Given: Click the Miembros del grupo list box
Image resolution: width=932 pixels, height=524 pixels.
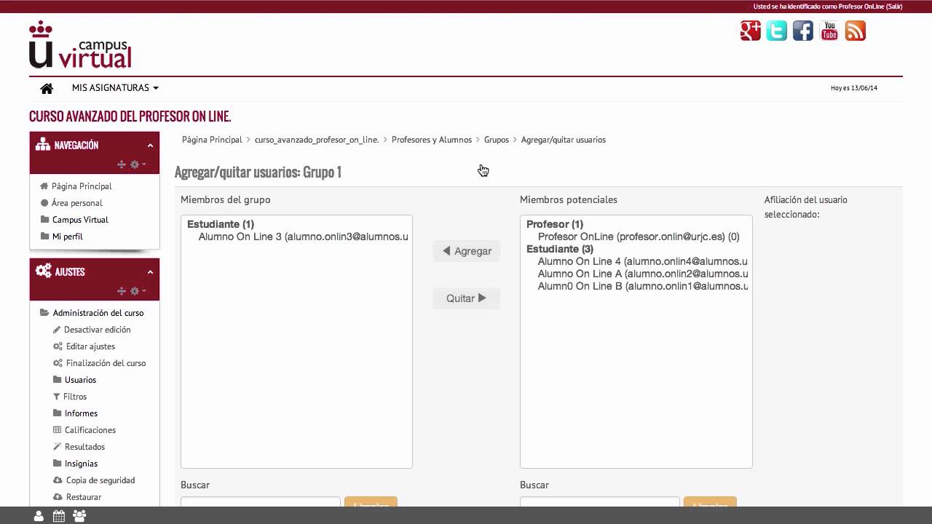Looking at the screenshot, I should 296,341.
